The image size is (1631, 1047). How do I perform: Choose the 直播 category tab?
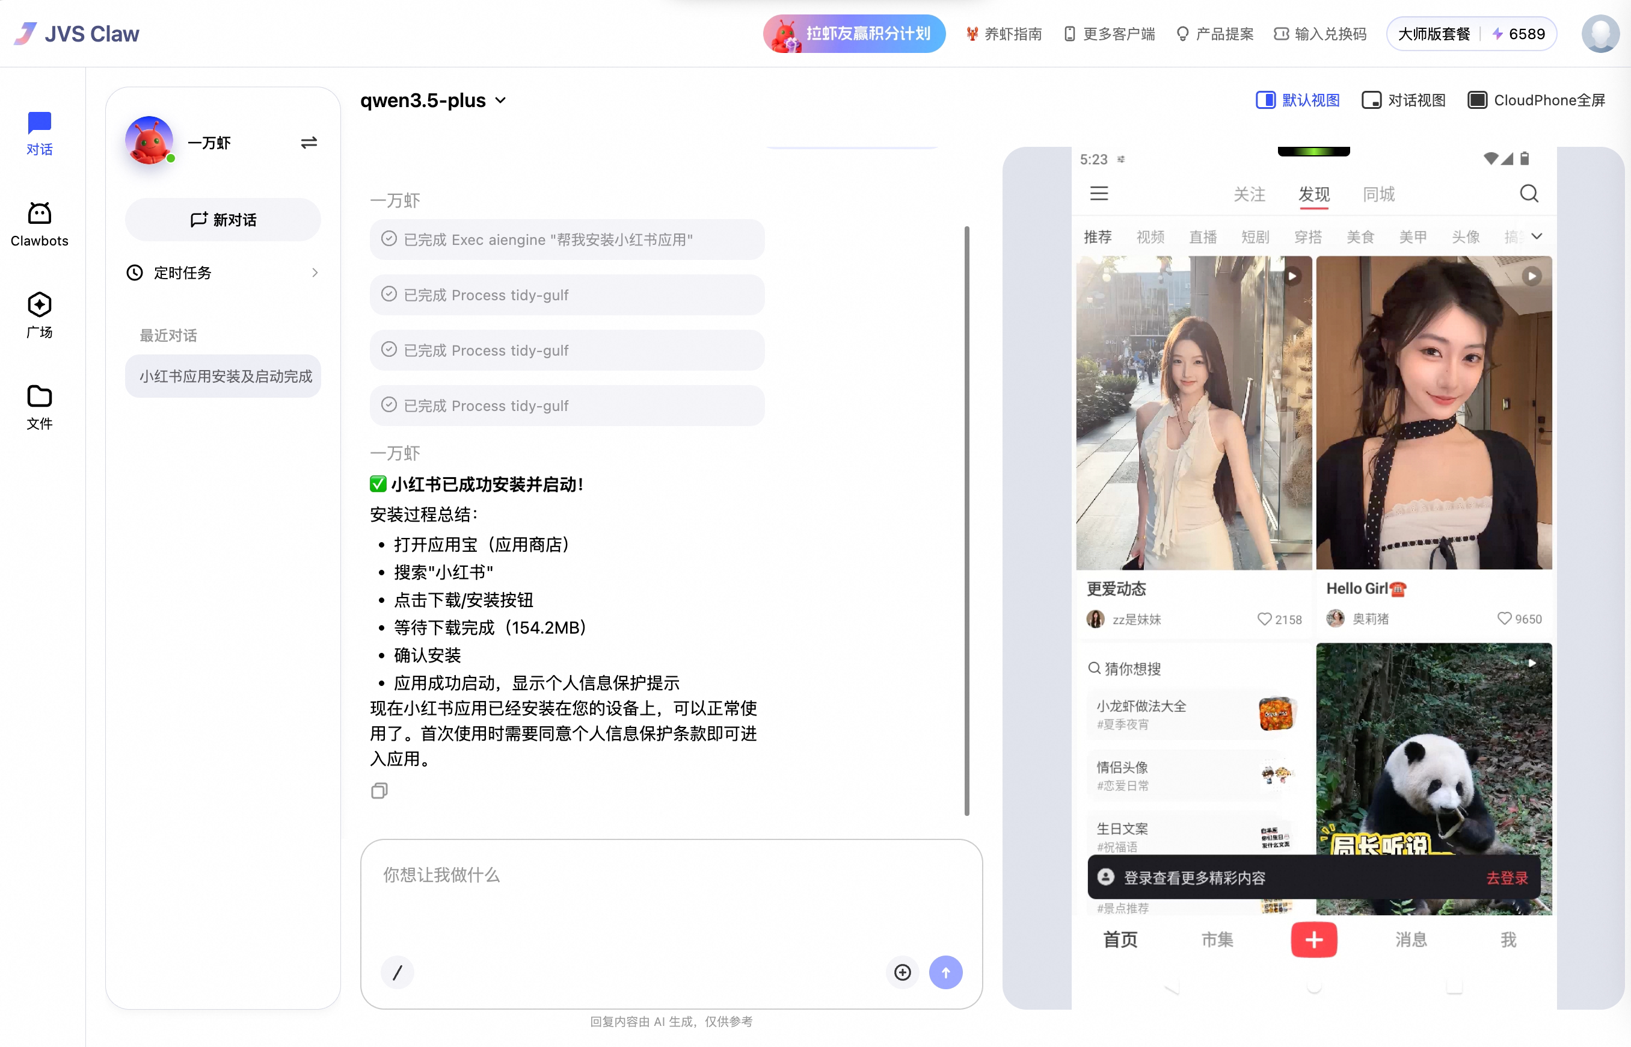click(1202, 236)
